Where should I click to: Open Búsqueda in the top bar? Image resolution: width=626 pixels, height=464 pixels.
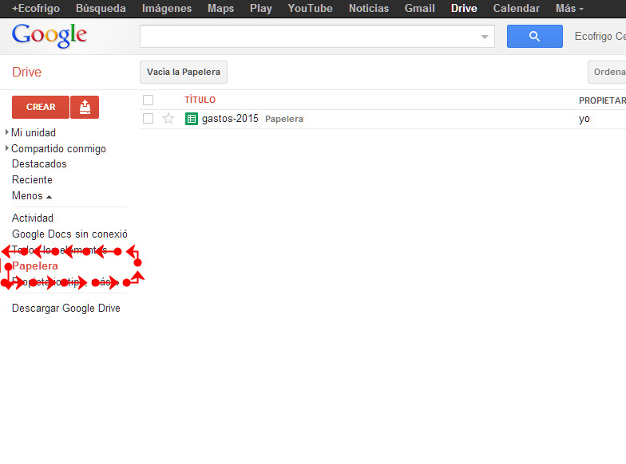[101, 8]
